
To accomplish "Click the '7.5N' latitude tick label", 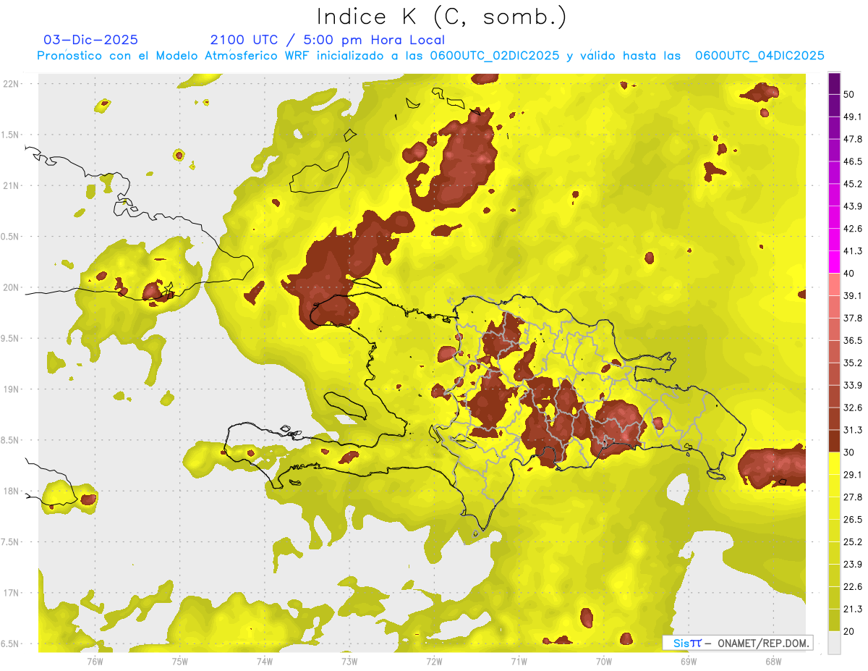I will click(x=9, y=542).
